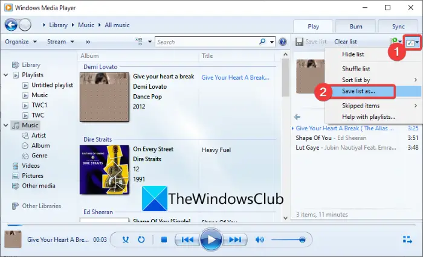The image size is (423, 257).
Task: Select Artist under Music
Action: click(39, 136)
